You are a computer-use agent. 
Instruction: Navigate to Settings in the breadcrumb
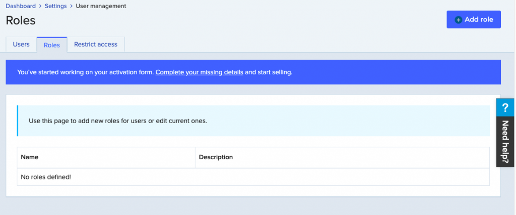coord(55,6)
